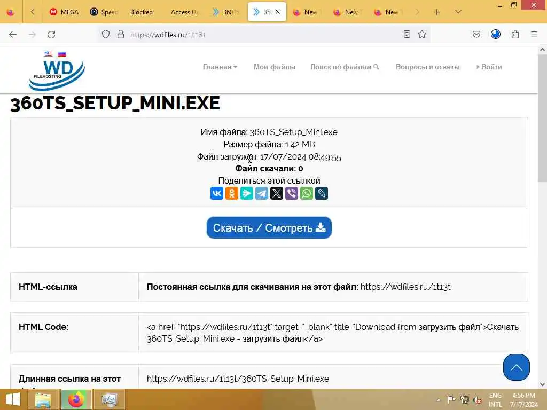Click Войти to log in
Image resolution: width=547 pixels, height=410 pixels.
coord(489,67)
